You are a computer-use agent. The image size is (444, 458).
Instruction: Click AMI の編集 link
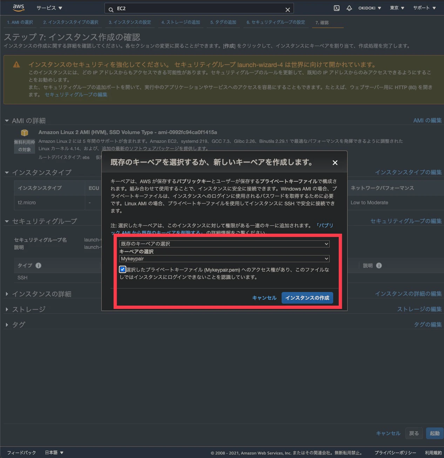point(428,120)
